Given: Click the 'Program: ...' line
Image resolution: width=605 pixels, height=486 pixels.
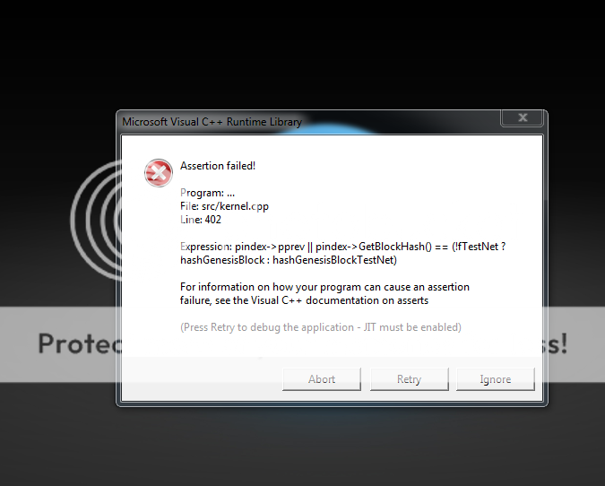Looking at the screenshot, I should pos(207,193).
